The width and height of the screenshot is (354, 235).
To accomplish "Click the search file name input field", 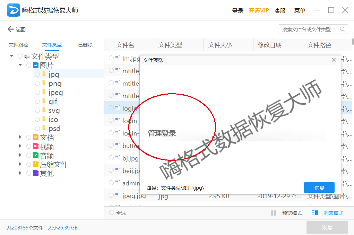I will pos(313,29).
